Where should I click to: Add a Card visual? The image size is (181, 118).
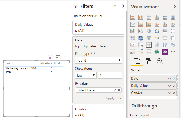coord(165,38)
